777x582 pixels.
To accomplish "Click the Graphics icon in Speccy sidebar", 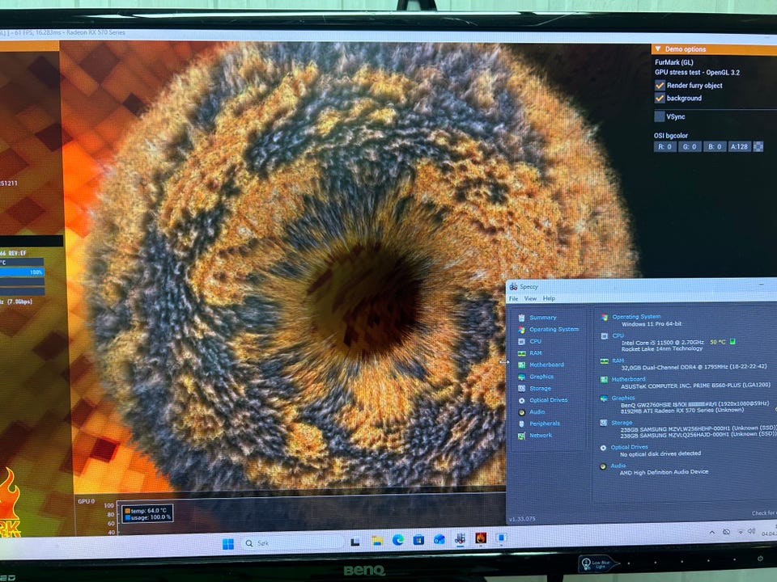I will click(521, 377).
